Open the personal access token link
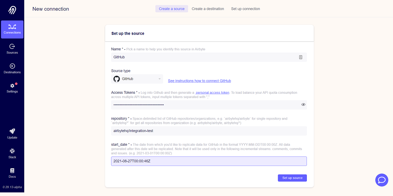 [212, 92]
